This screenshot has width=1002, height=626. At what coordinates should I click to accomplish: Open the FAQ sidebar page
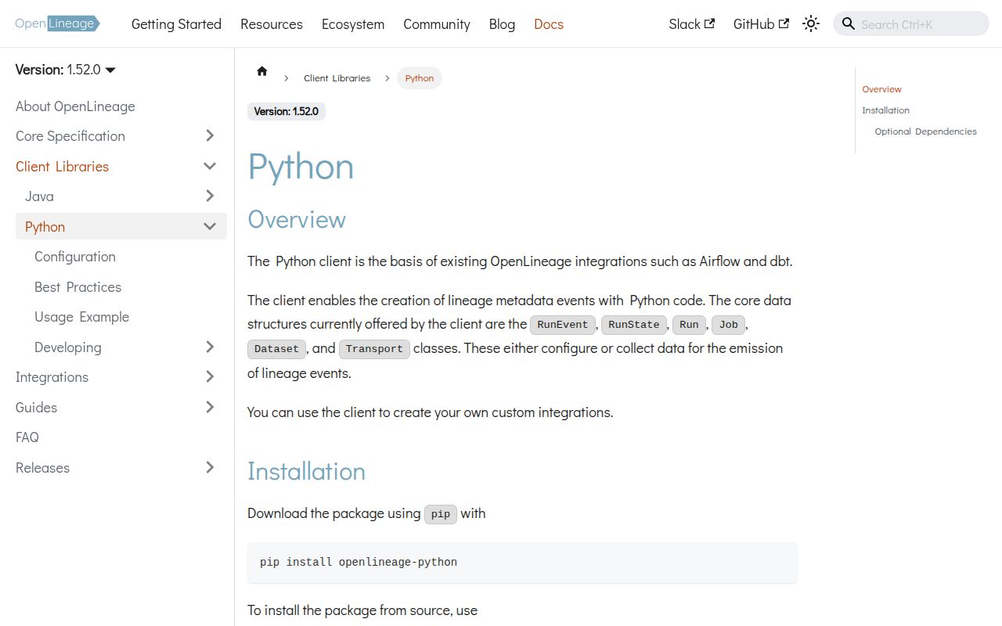click(27, 437)
